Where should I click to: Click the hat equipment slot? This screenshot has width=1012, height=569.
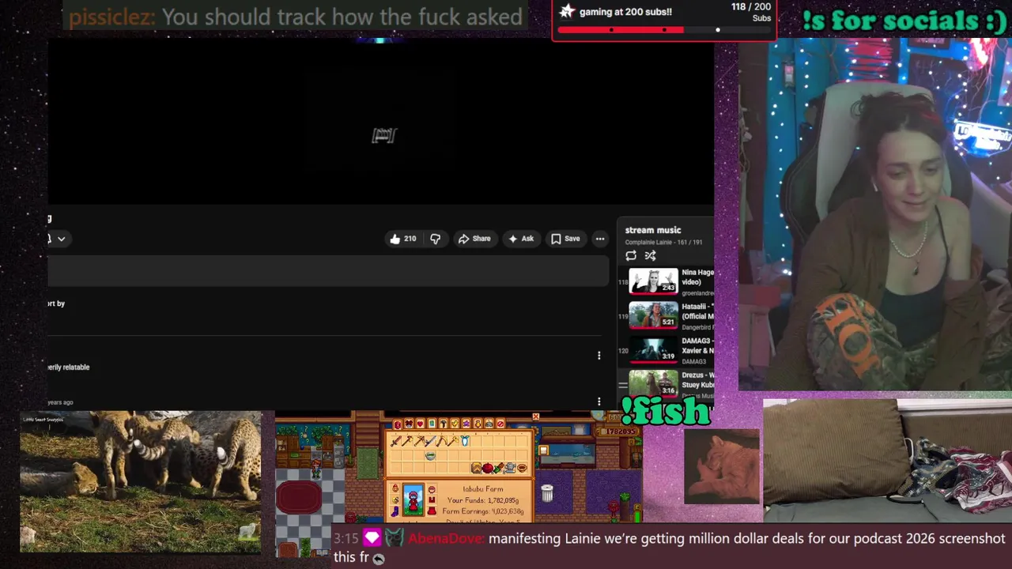click(x=432, y=490)
